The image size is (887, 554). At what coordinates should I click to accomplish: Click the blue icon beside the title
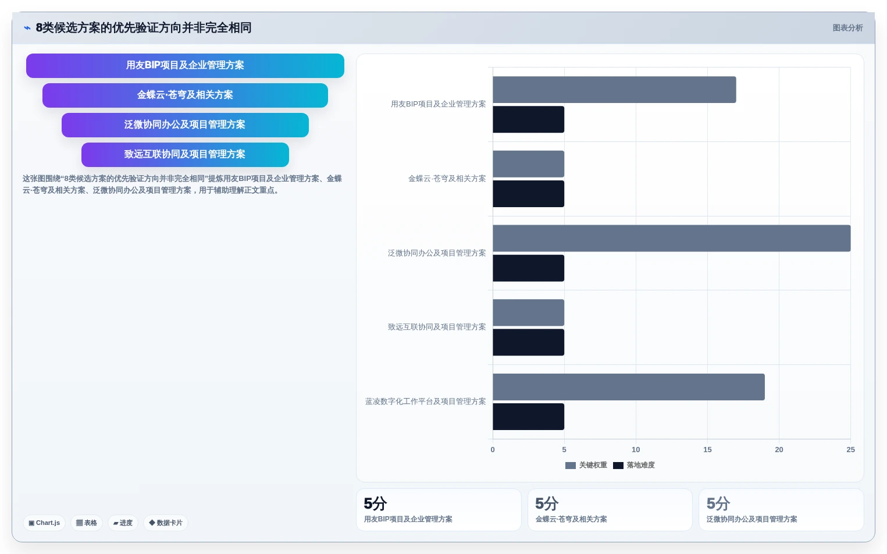[x=27, y=28]
